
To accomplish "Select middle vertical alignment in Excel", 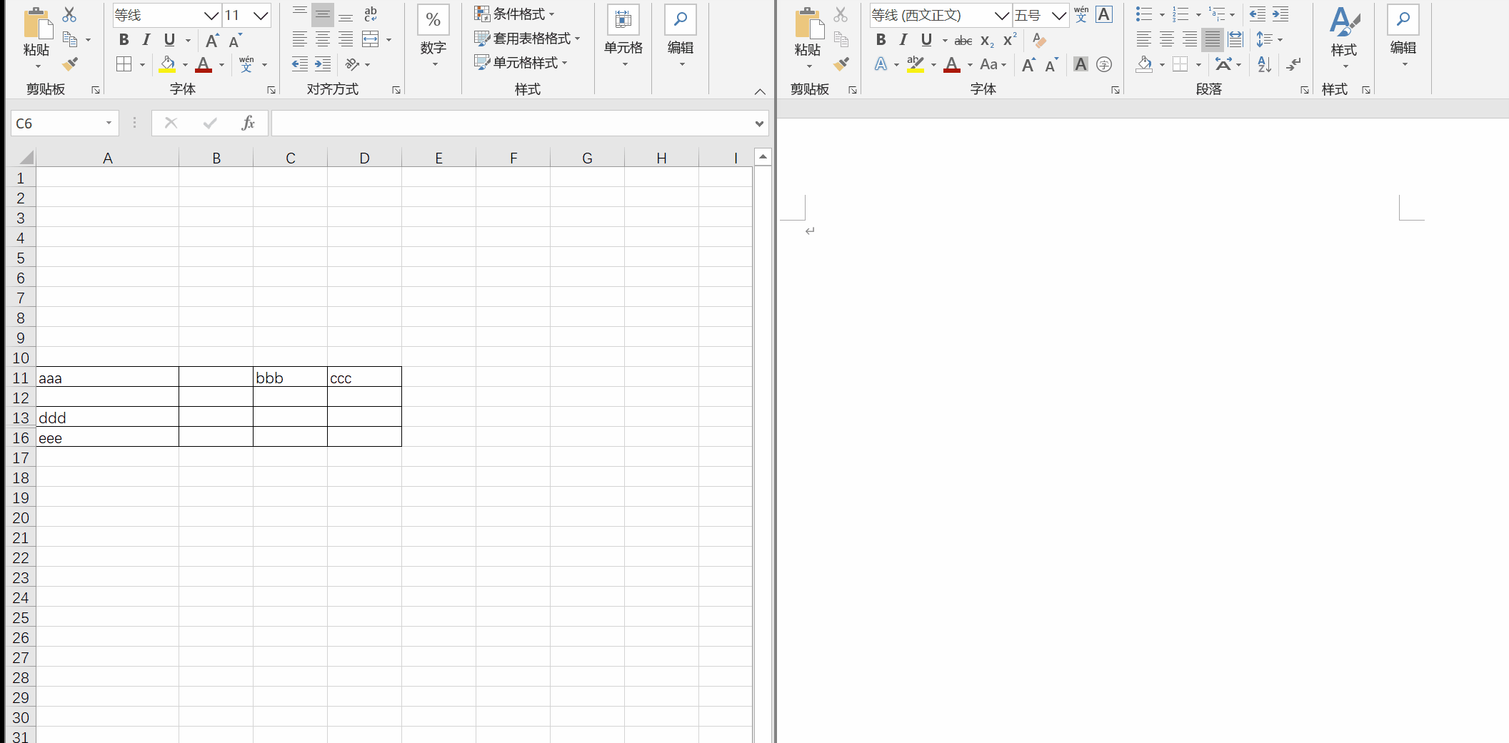I will [323, 14].
